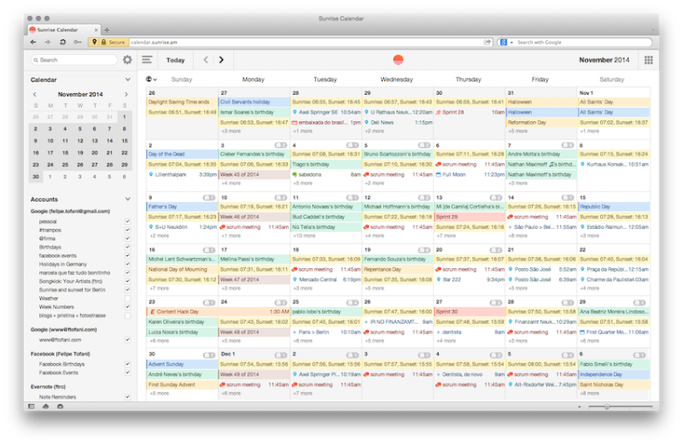This screenshot has height=445, width=683.
Task: Select the Sunrise Calendar browser tab
Action: coord(64,30)
